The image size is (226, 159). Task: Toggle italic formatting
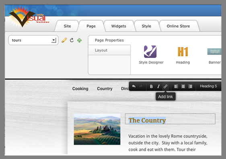point(158,86)
